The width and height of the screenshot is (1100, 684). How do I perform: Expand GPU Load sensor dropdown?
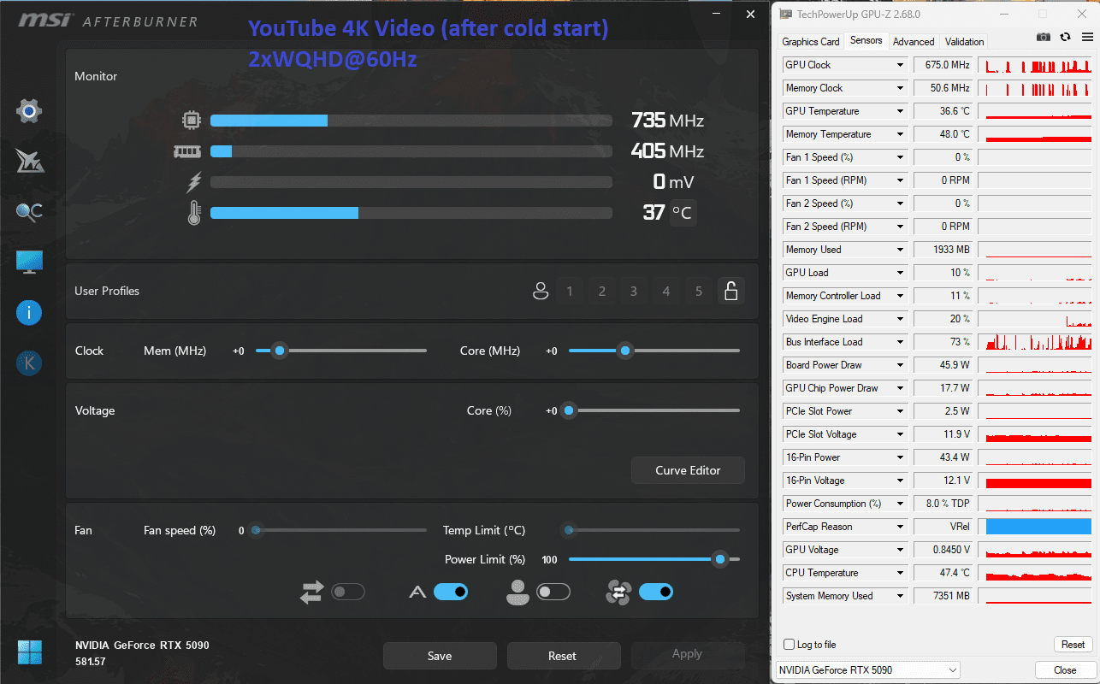pyautogui.click(x=900, y=273)
